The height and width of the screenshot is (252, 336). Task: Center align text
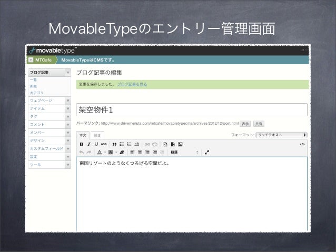[140, 152]
